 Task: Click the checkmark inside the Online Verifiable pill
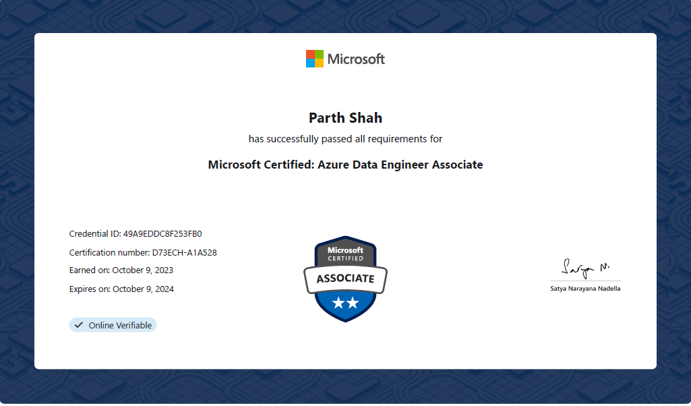click(x=78, y=324)
